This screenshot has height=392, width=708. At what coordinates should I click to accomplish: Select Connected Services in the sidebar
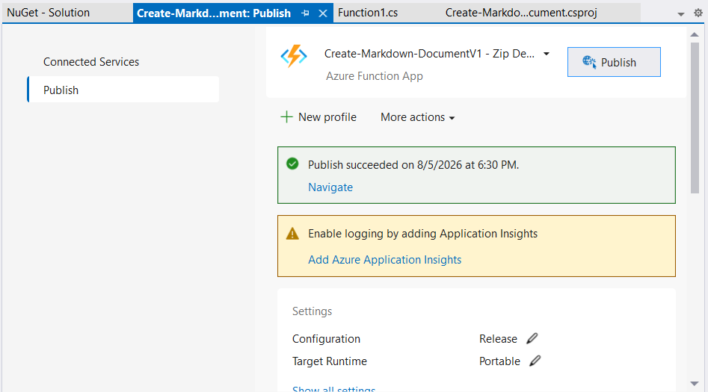tap(91, 62)
